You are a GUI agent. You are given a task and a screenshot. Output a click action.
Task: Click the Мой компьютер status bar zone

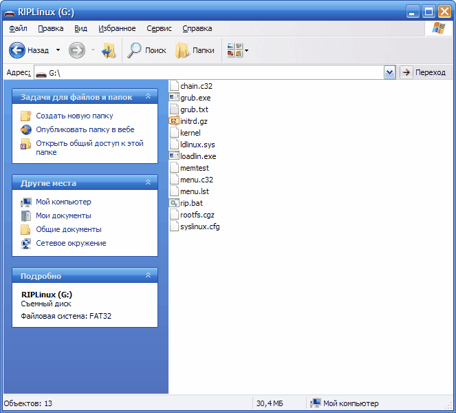345,403
